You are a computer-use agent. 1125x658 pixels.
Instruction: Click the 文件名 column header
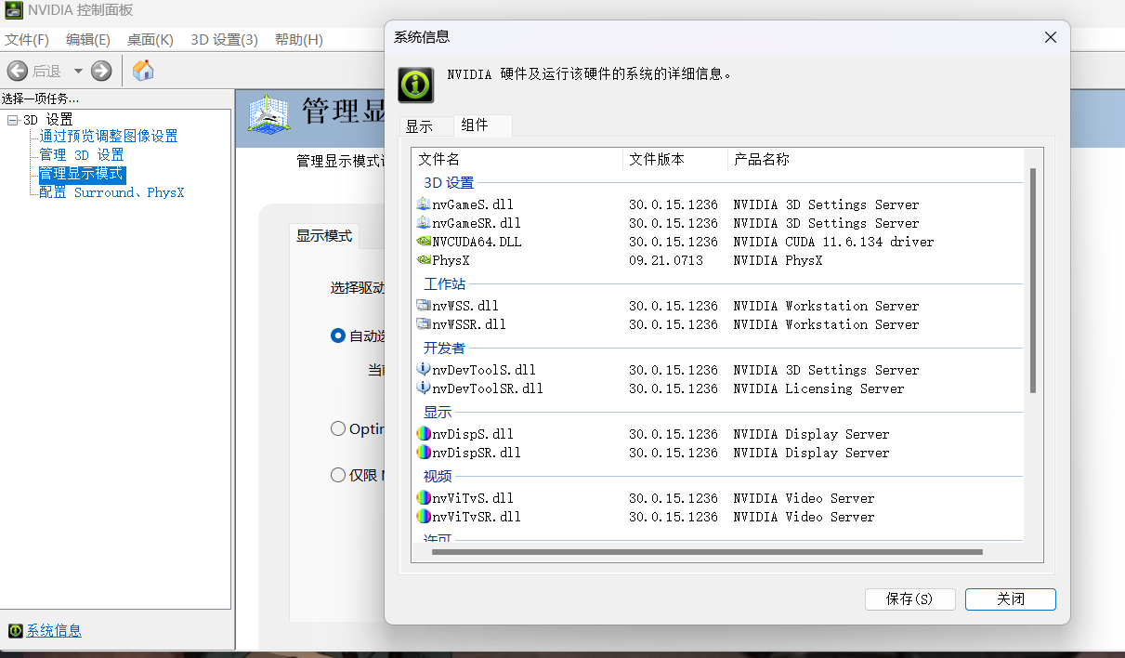point(518,160)
